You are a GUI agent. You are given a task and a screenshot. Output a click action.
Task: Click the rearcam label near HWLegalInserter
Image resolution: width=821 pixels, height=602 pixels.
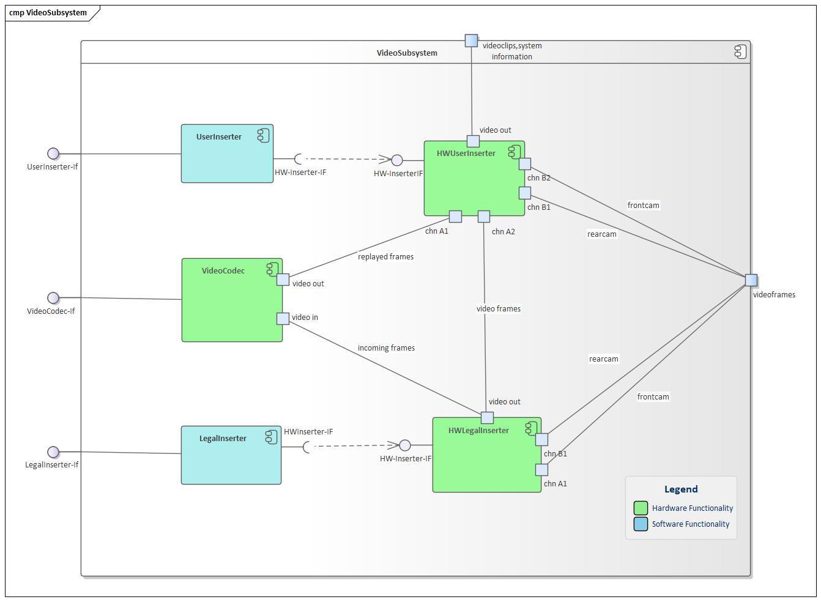tap(604, 359)
